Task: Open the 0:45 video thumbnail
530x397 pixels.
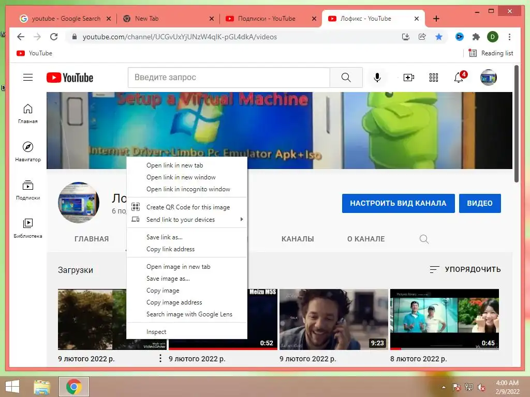Action: [445, 319]
